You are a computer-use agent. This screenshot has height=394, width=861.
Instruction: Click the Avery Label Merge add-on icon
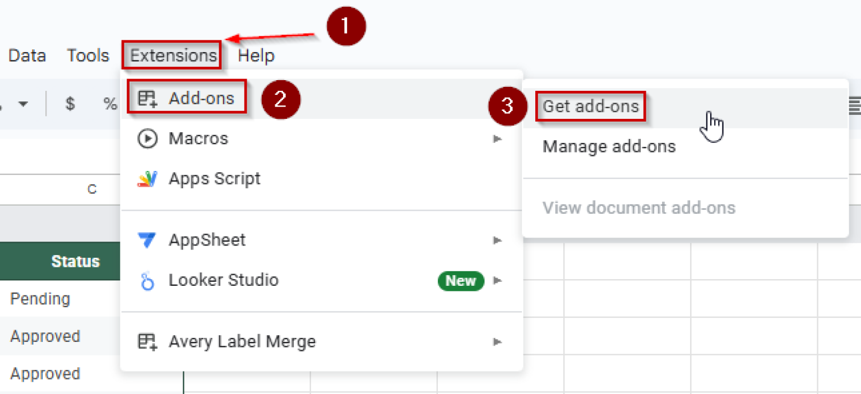coord(147,341)
